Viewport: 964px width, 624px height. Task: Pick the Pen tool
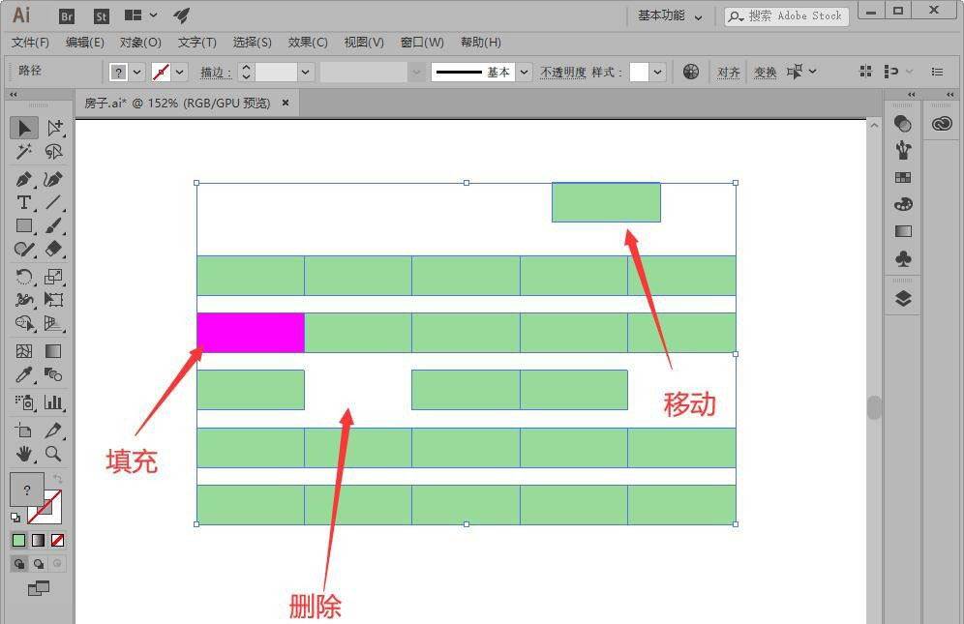[24, 179]
